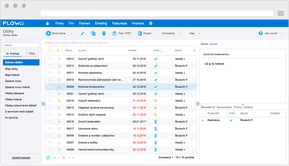Open select-all checkbox dropdown arrow
The width and height of the screenshot is (289, 166).
coord(53,51)
